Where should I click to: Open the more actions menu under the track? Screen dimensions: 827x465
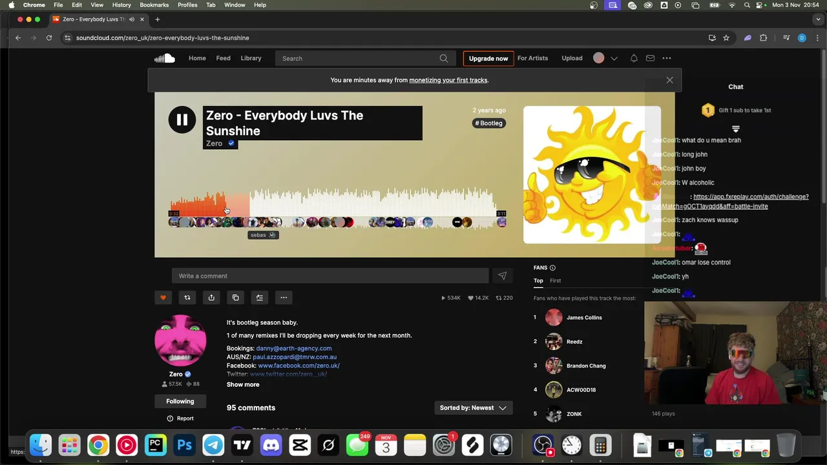284,298
